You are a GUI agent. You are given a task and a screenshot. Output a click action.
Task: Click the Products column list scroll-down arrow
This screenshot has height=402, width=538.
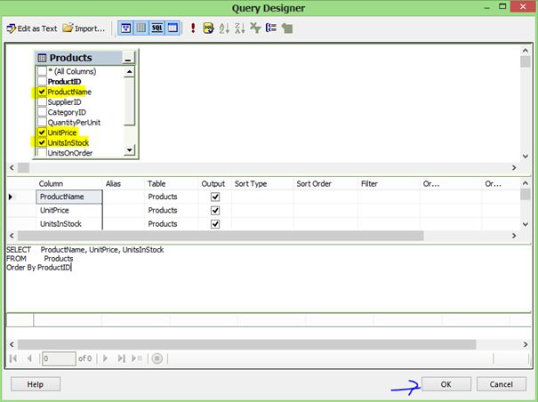point(129,150)
